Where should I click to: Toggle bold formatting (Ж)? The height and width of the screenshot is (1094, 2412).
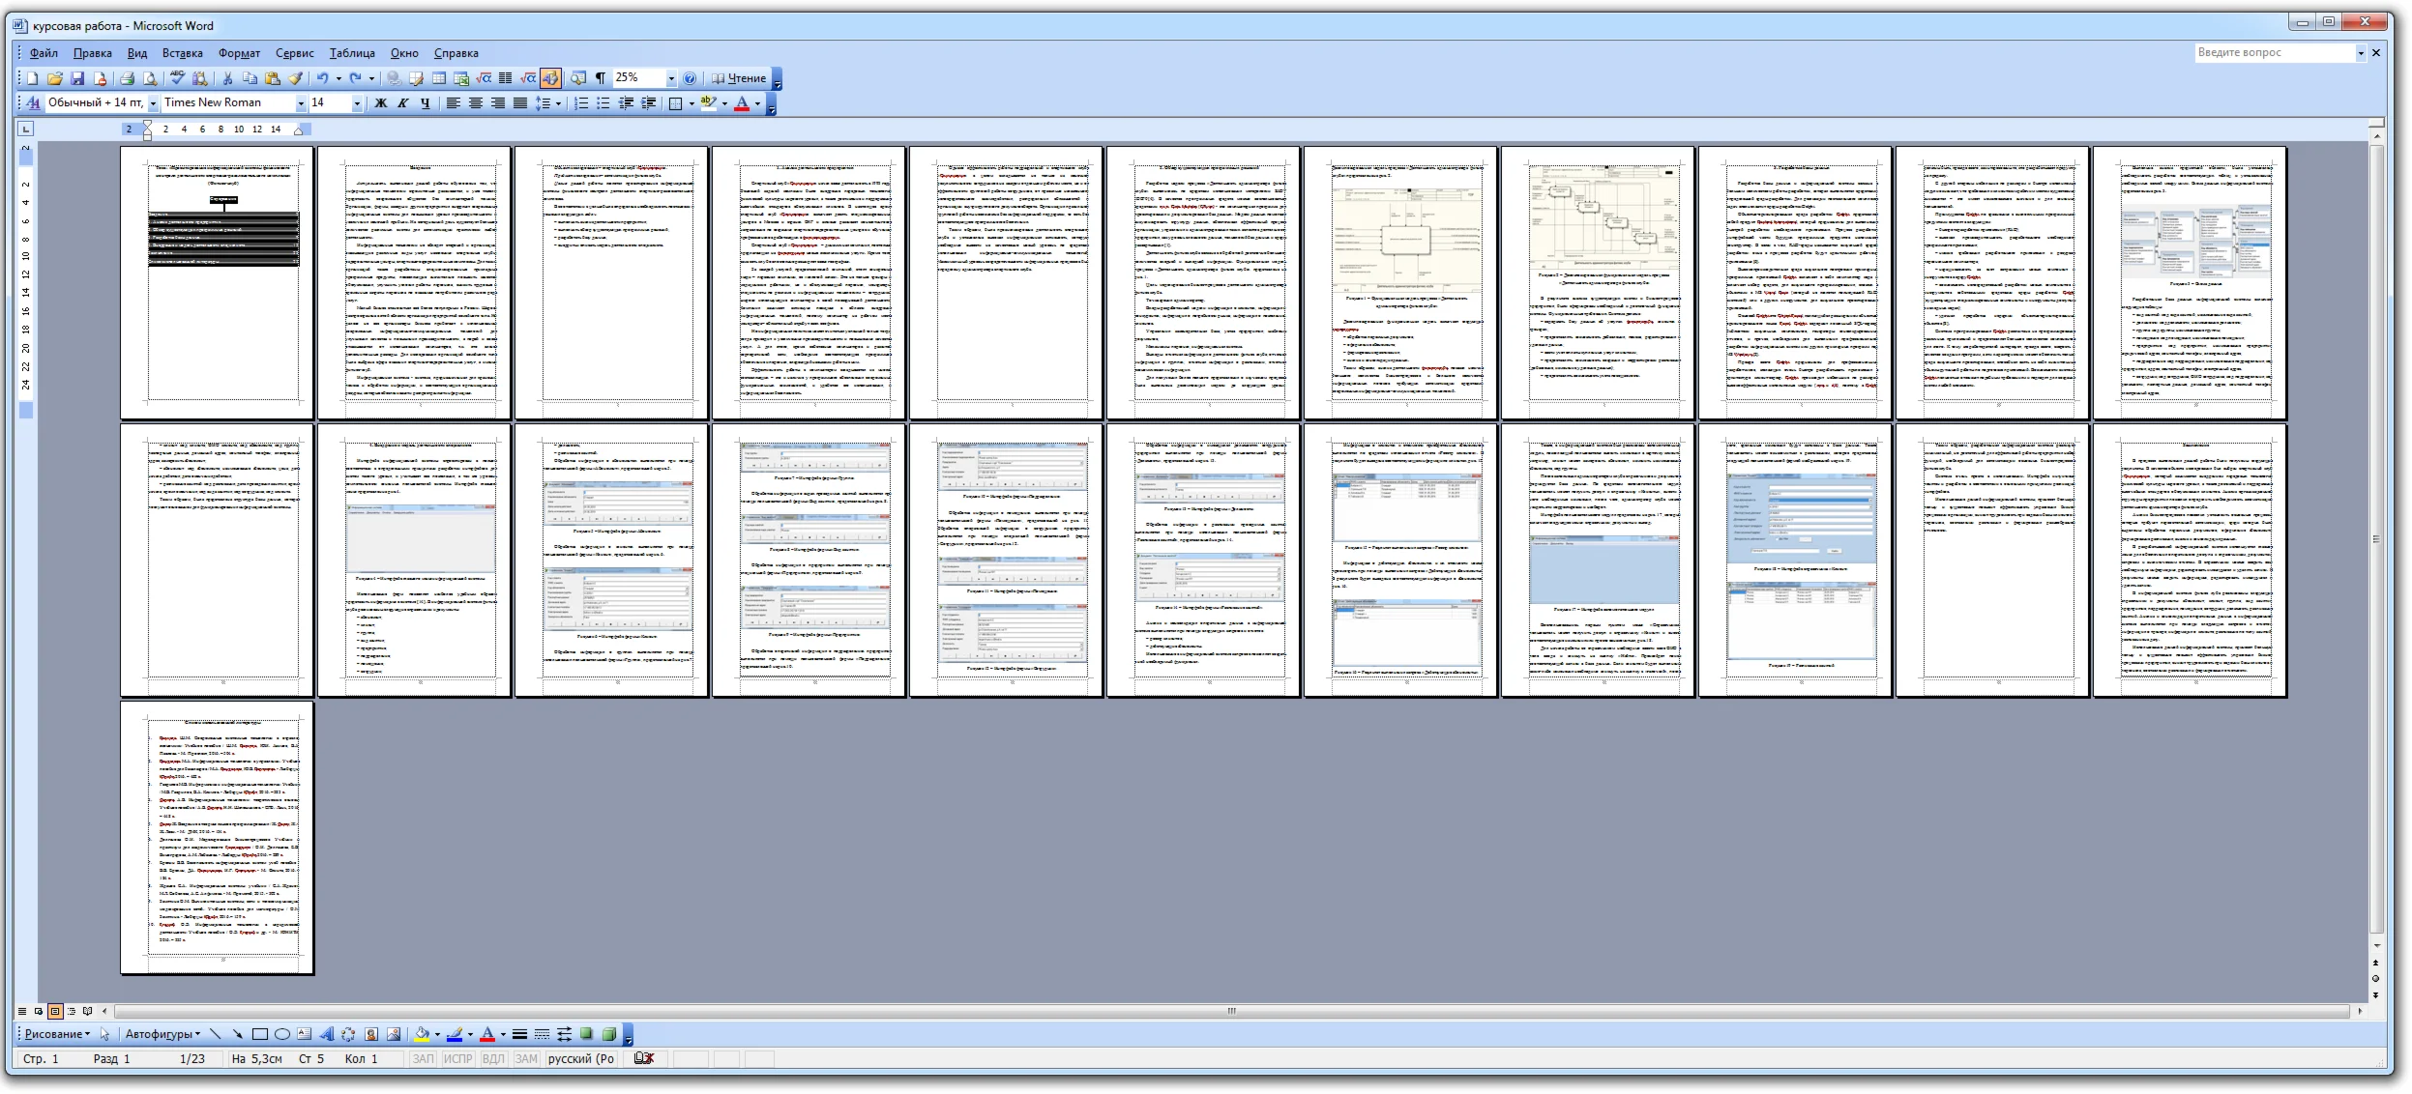pos(381,102)
